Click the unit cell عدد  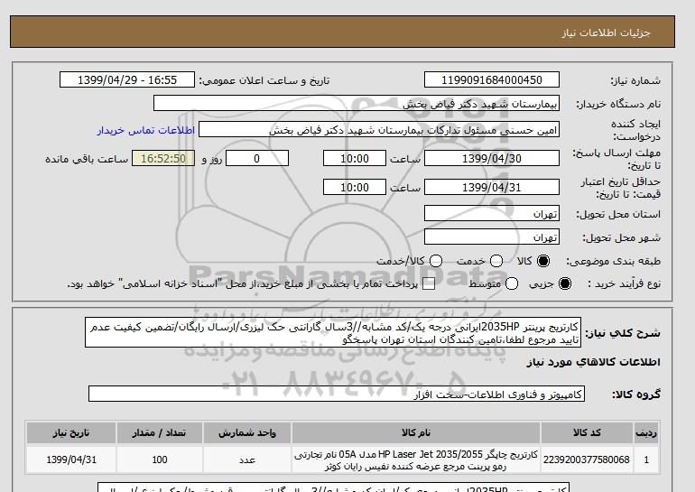click(x=247, y=460)
